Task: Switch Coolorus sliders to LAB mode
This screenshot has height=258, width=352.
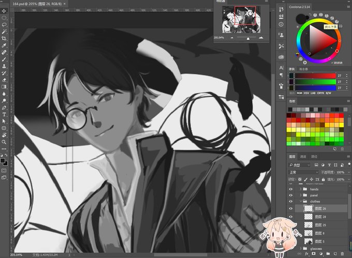Action: click(x=313, y=93)
